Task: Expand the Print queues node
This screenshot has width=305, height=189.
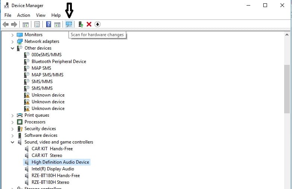Action: pos(13,115)
